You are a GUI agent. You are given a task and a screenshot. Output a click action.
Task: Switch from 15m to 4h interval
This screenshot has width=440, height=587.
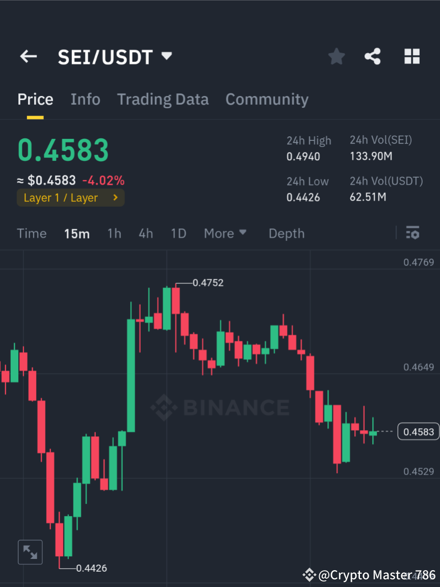click(146, 233)
